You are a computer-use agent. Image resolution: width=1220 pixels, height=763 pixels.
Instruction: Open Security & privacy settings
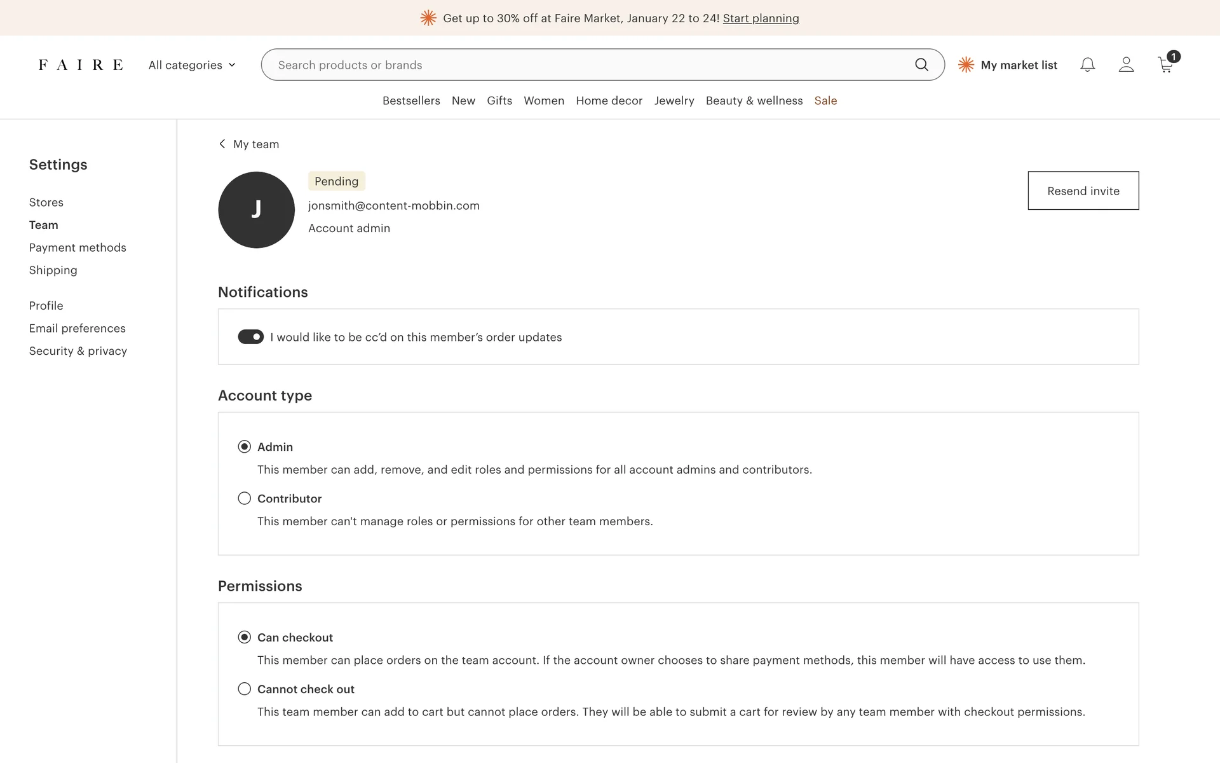(x=78, y=351)
